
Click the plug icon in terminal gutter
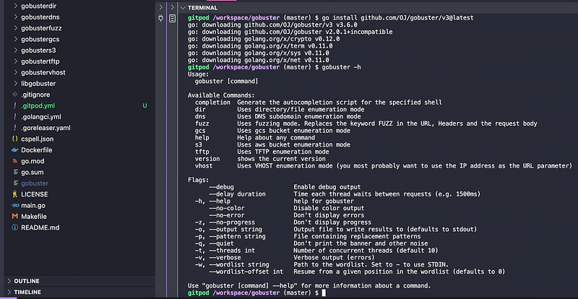click(x=160, y=18)
